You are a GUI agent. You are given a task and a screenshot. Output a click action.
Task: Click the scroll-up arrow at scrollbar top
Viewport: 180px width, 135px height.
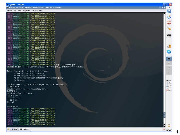point(164,14)
